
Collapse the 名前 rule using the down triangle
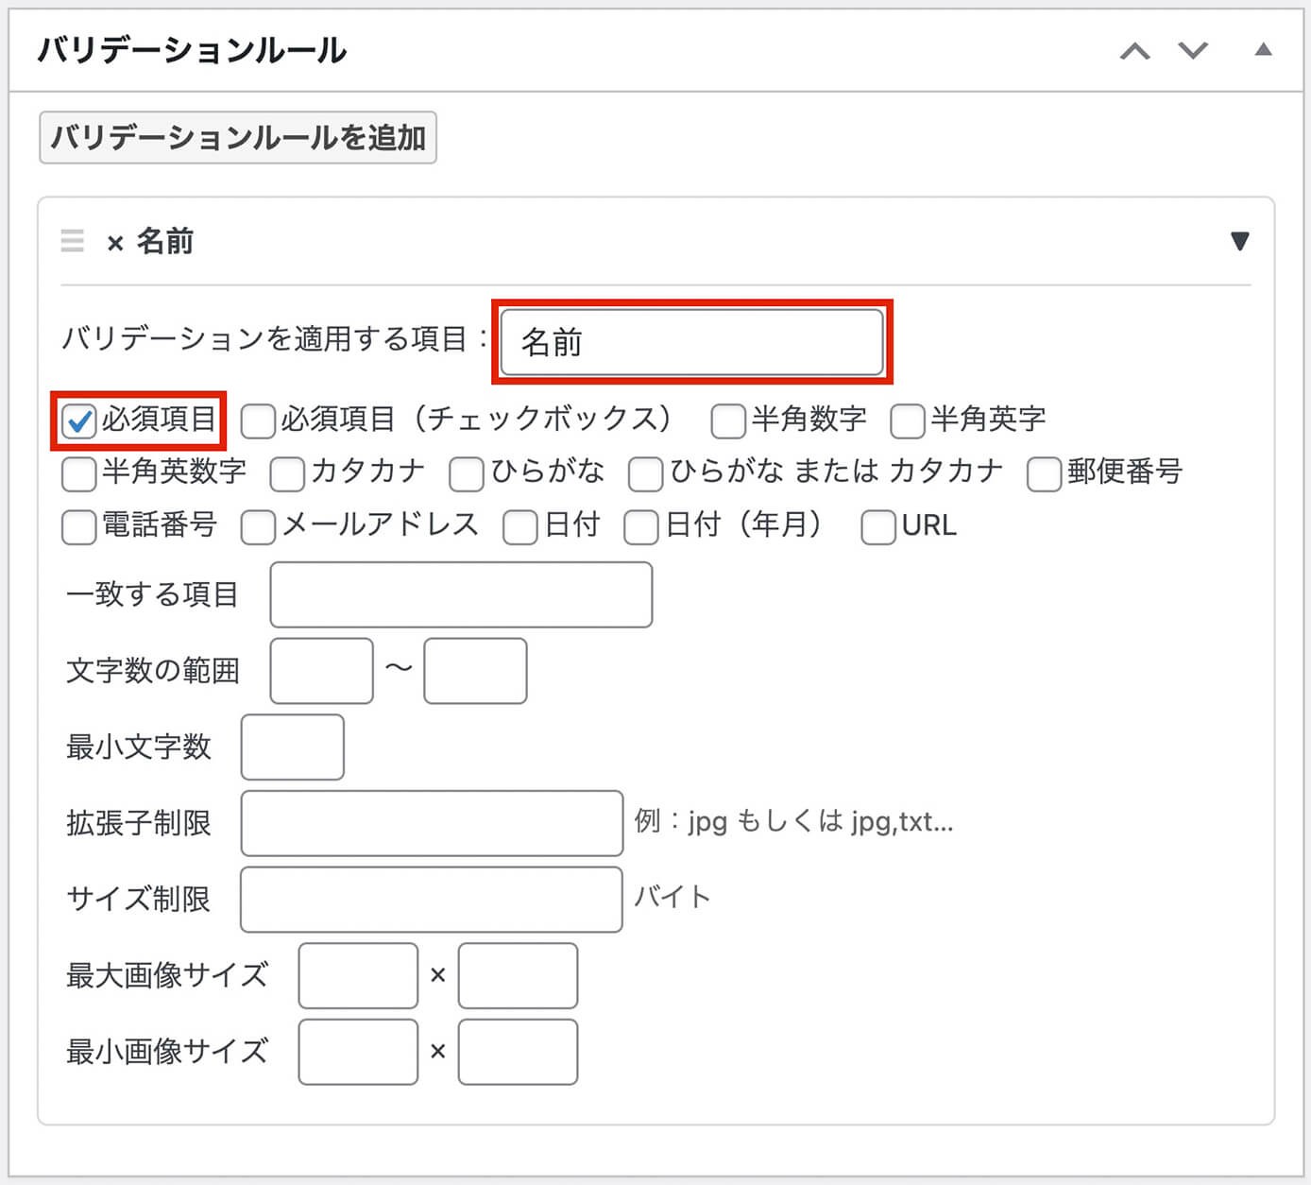pos(1240,241)
